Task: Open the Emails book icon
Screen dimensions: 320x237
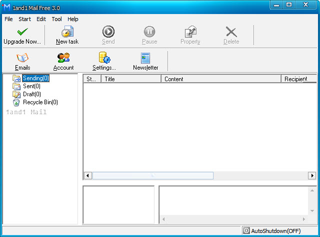Action: (22, 58)
